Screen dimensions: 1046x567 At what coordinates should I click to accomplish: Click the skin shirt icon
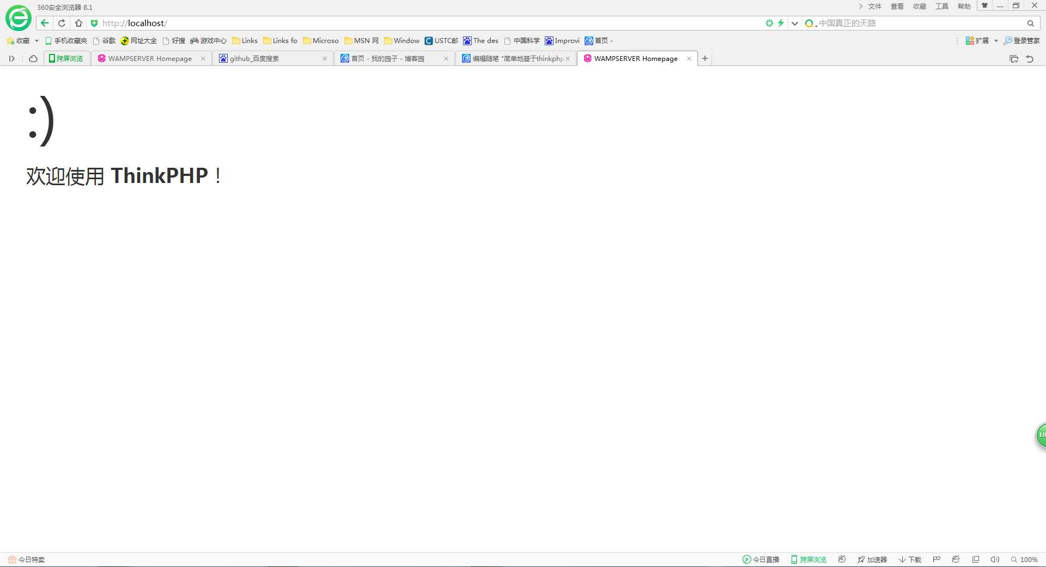pyautogui.click(x=984, y=5)
